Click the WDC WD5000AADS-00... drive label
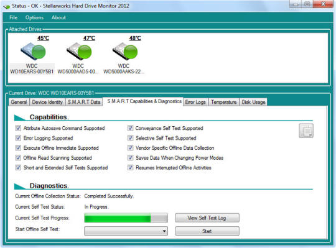336x248 pixels. point(78,69)
